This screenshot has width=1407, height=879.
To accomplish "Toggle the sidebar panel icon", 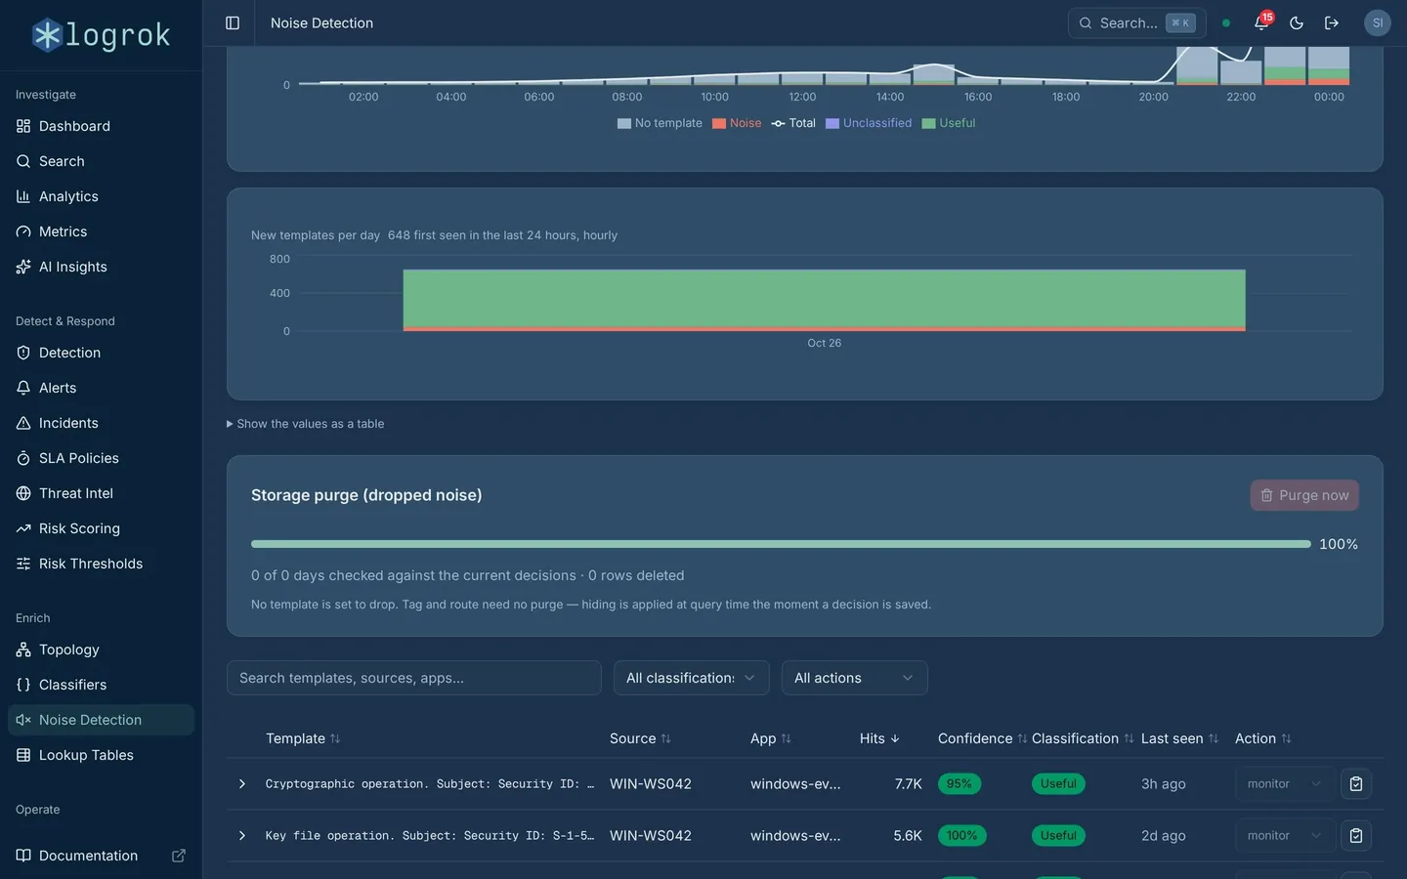I will pos(233,22).
